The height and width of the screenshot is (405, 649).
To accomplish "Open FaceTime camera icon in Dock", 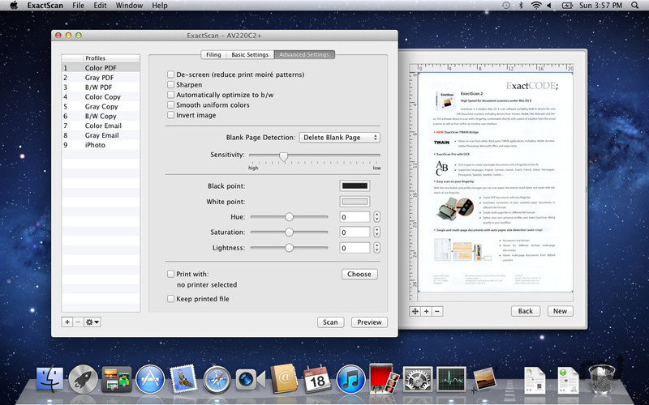I will tap(251, 379).
